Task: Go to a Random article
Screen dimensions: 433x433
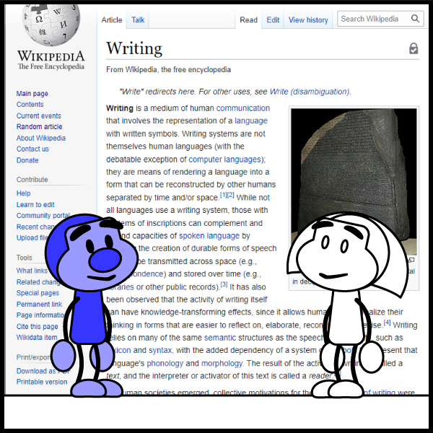Action: [39, 127]
